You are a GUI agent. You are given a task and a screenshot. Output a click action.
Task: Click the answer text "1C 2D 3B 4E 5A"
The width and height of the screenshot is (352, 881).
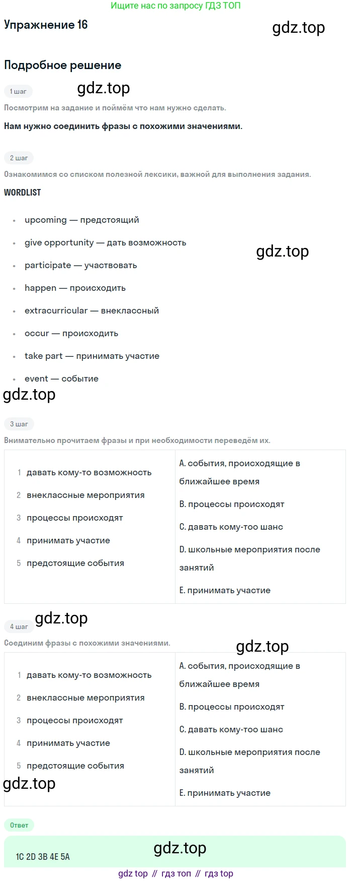pos(43,857)
